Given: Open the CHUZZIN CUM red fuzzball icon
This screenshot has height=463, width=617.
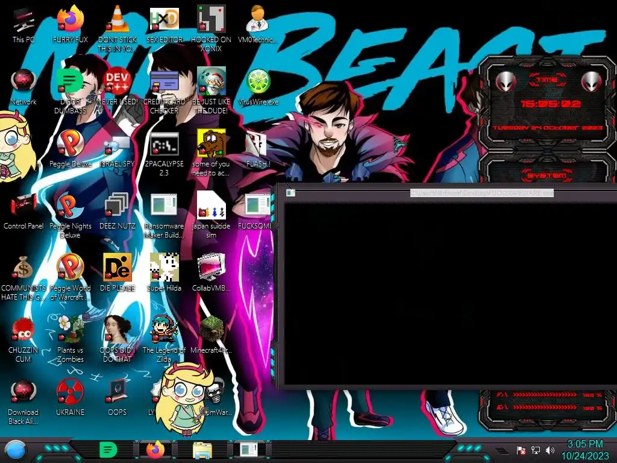Looking at the screenshot, I should point(23,339).
